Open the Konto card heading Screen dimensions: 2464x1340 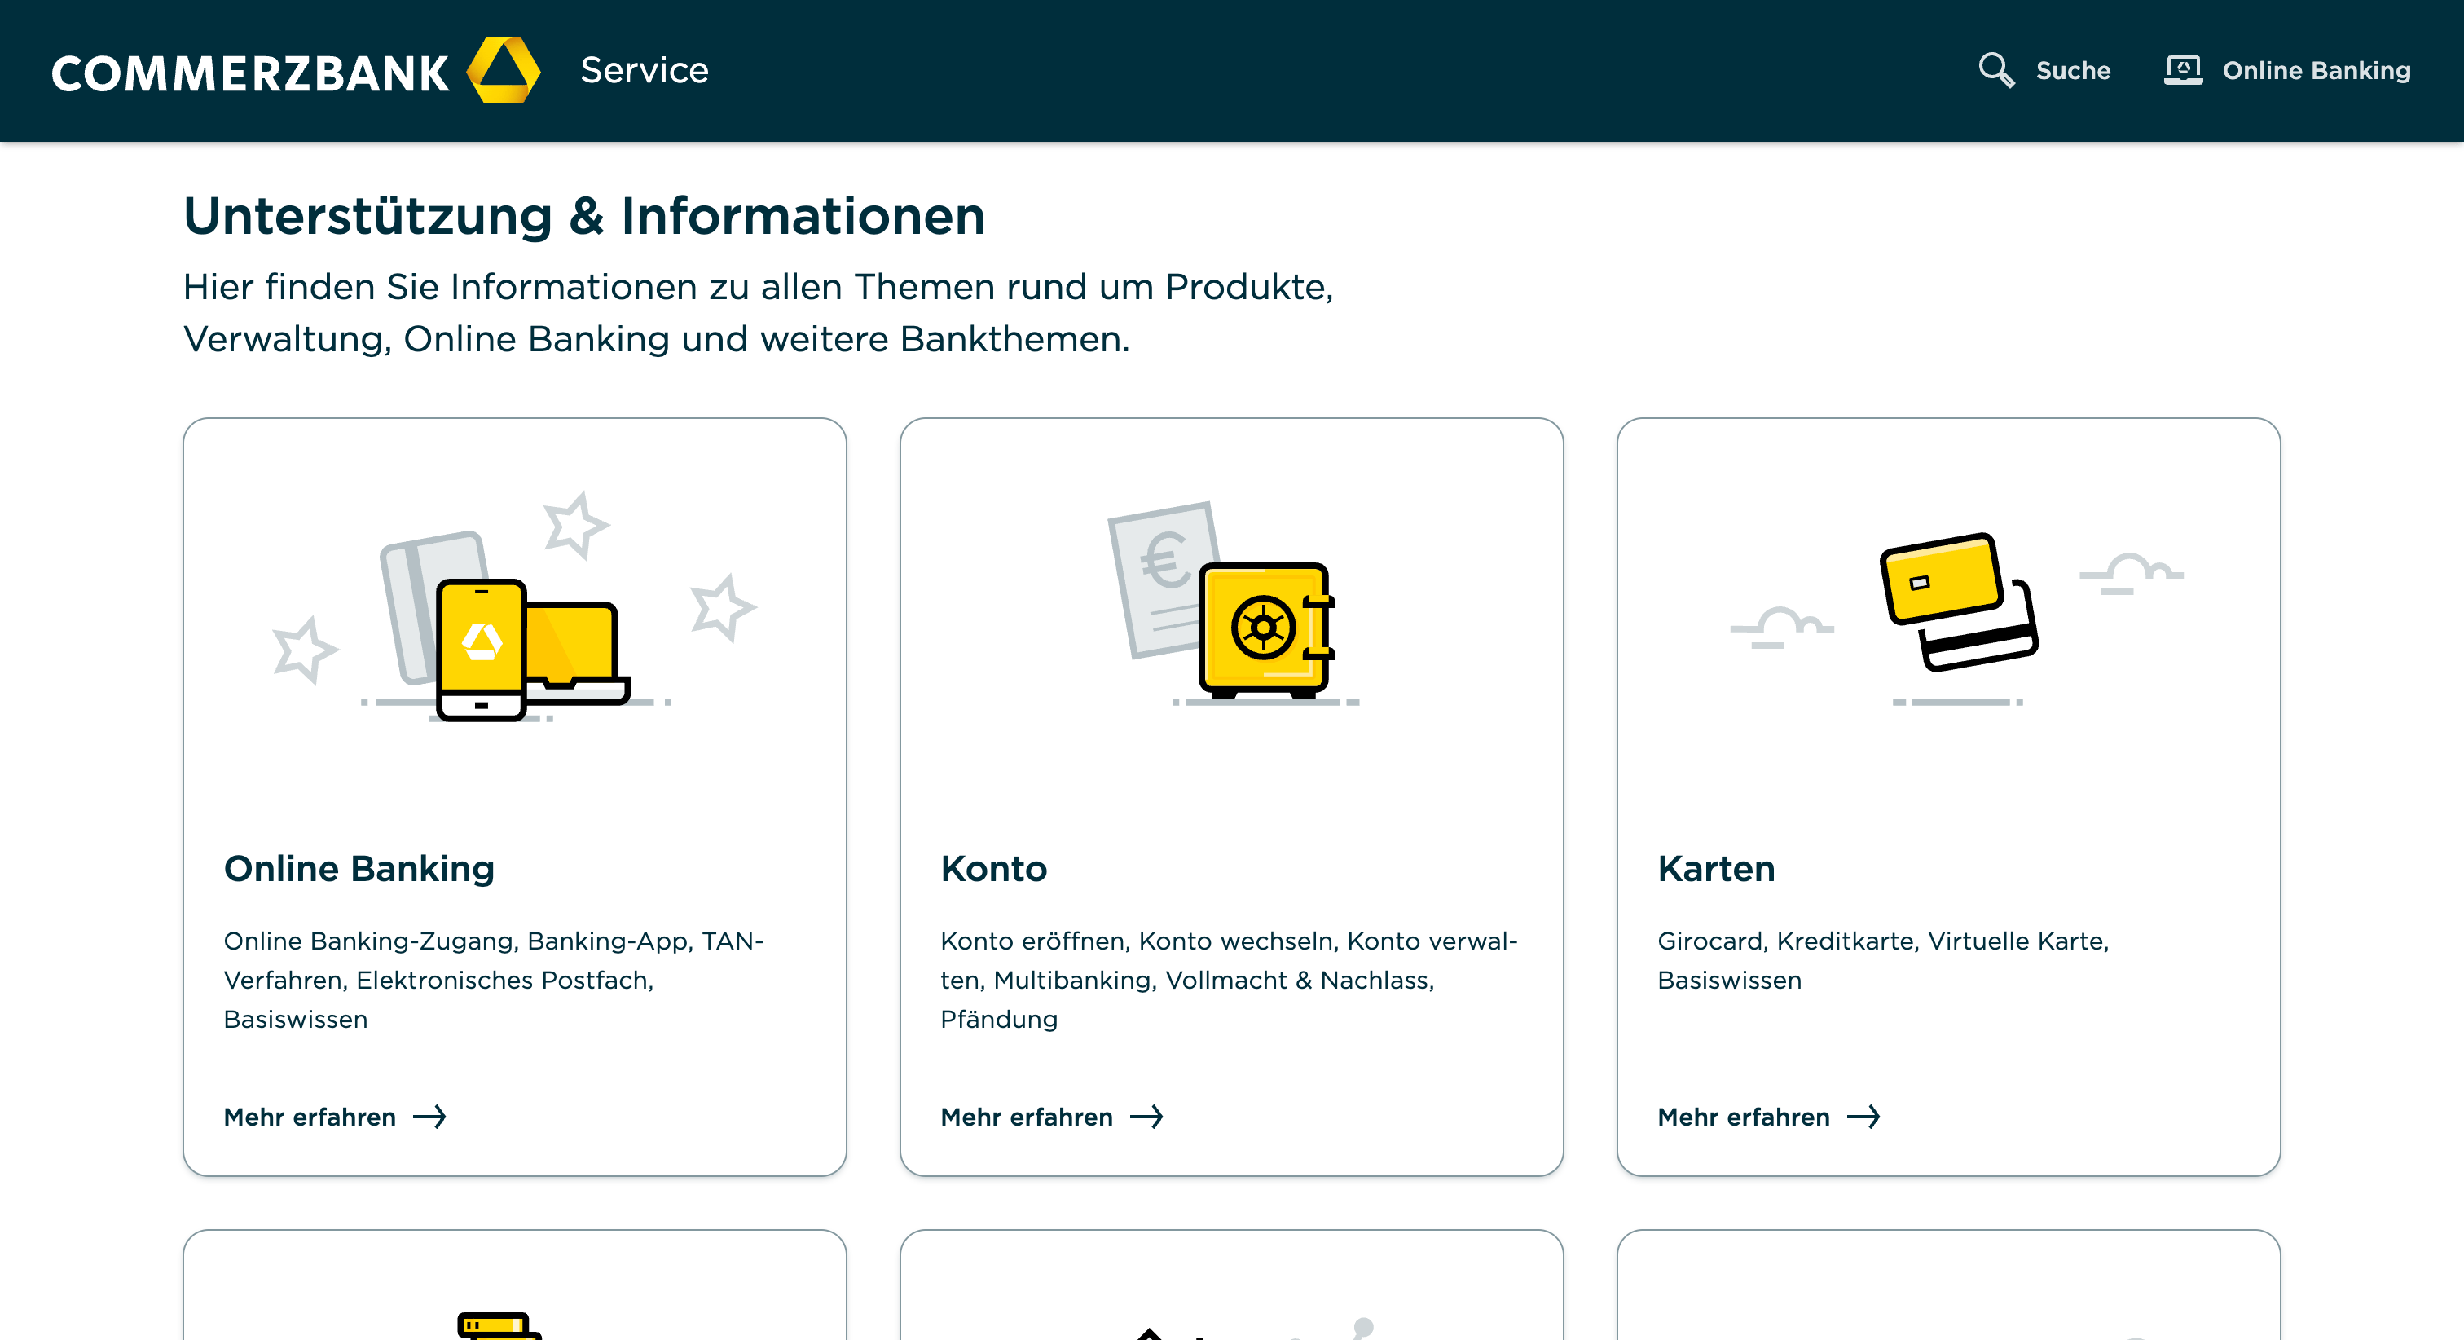coord(993,868)
